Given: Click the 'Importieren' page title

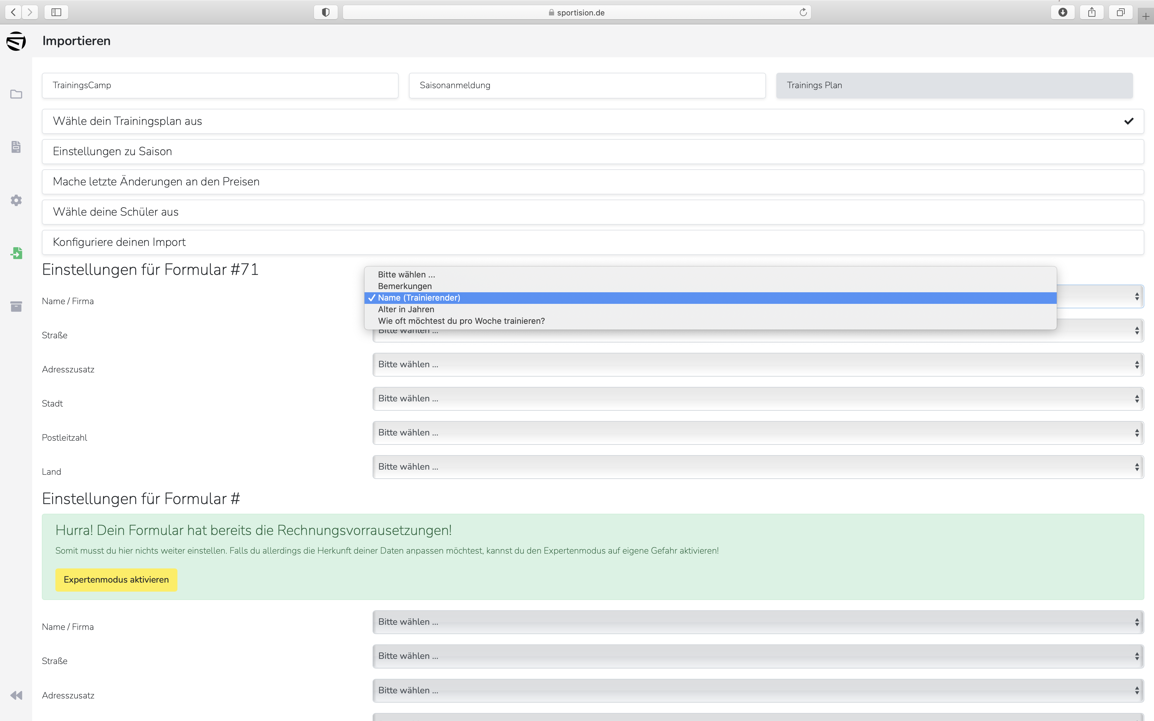Looking at the screenshot, I should (76, 41).
